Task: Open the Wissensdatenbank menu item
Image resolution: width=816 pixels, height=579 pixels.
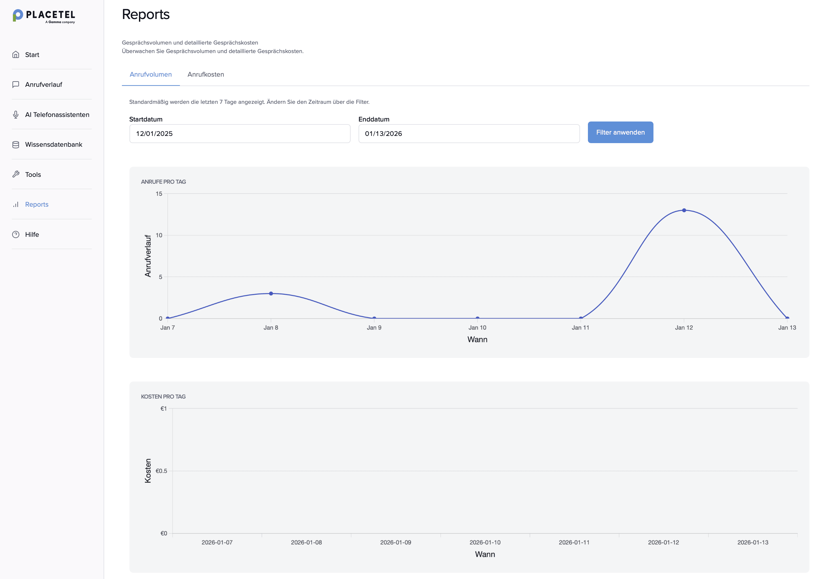Action: pos(53,144)
